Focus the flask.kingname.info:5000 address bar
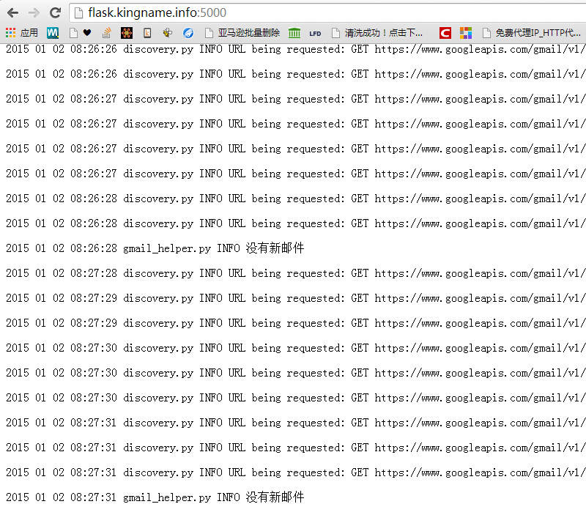 point(329,13)
